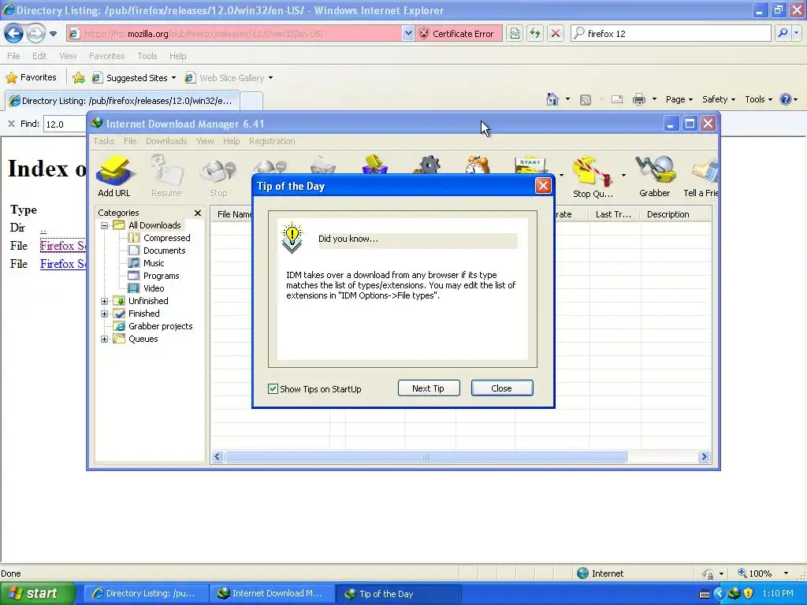
Task: Click the parent directory '..' link
Action: point(43,229)
